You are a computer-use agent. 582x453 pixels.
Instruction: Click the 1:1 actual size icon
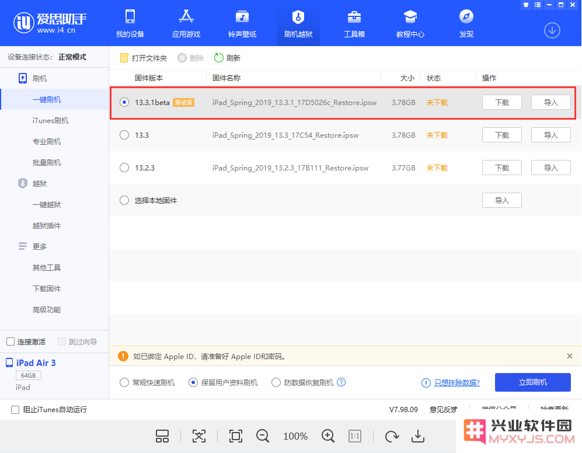(355, 436)
